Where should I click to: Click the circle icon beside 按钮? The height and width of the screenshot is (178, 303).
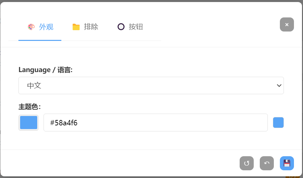tap(121, 27)
